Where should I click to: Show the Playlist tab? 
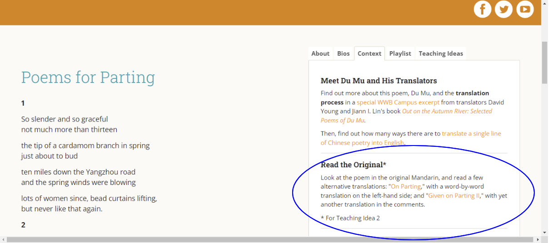point(400,53)
